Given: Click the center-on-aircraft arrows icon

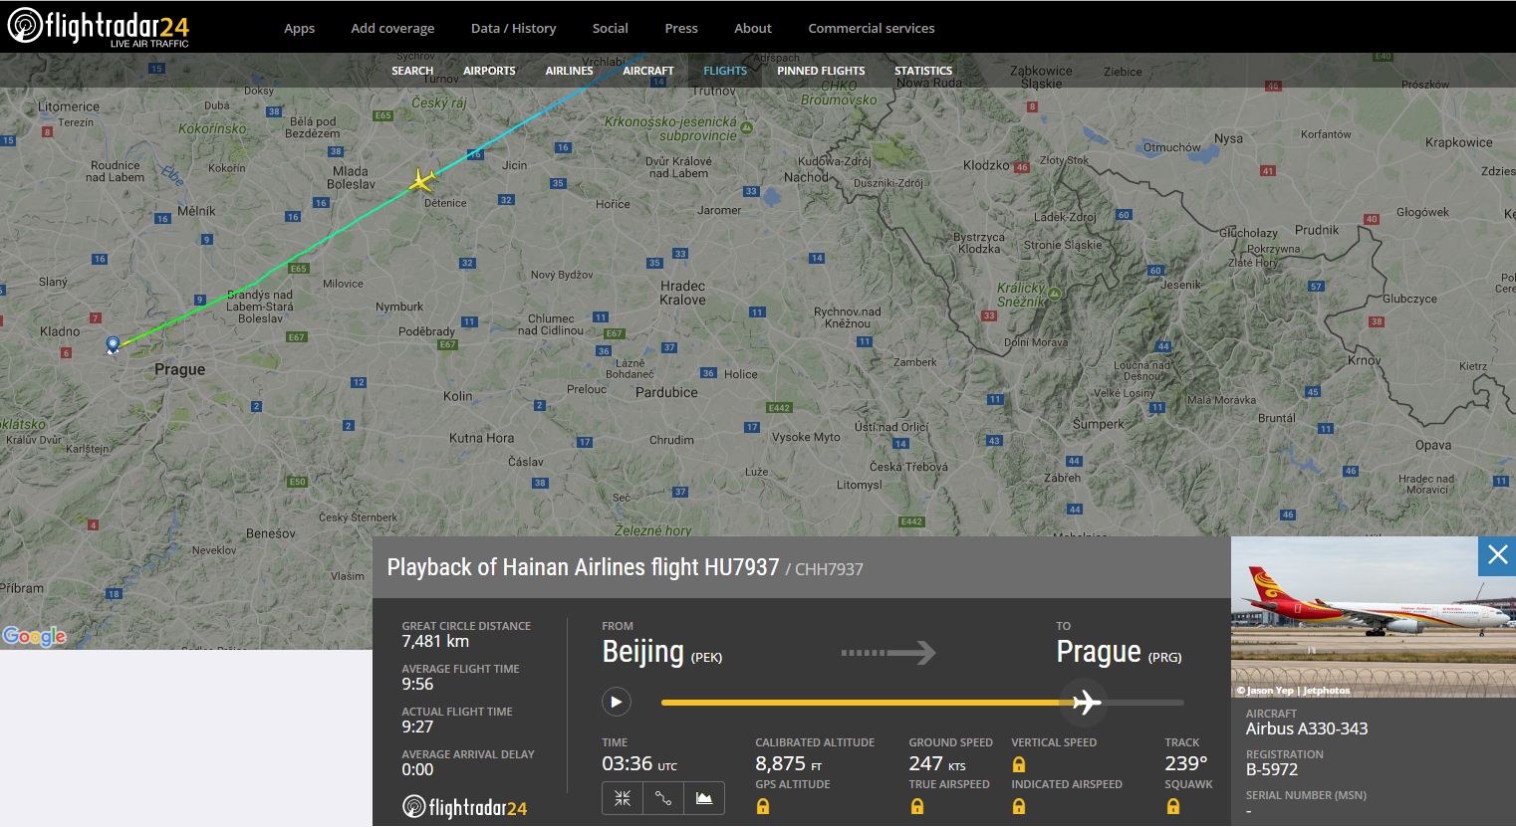Looking at the screenshot, I should tap(623, 798).
